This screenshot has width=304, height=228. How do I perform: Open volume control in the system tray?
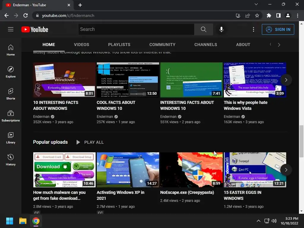point(274,221)
